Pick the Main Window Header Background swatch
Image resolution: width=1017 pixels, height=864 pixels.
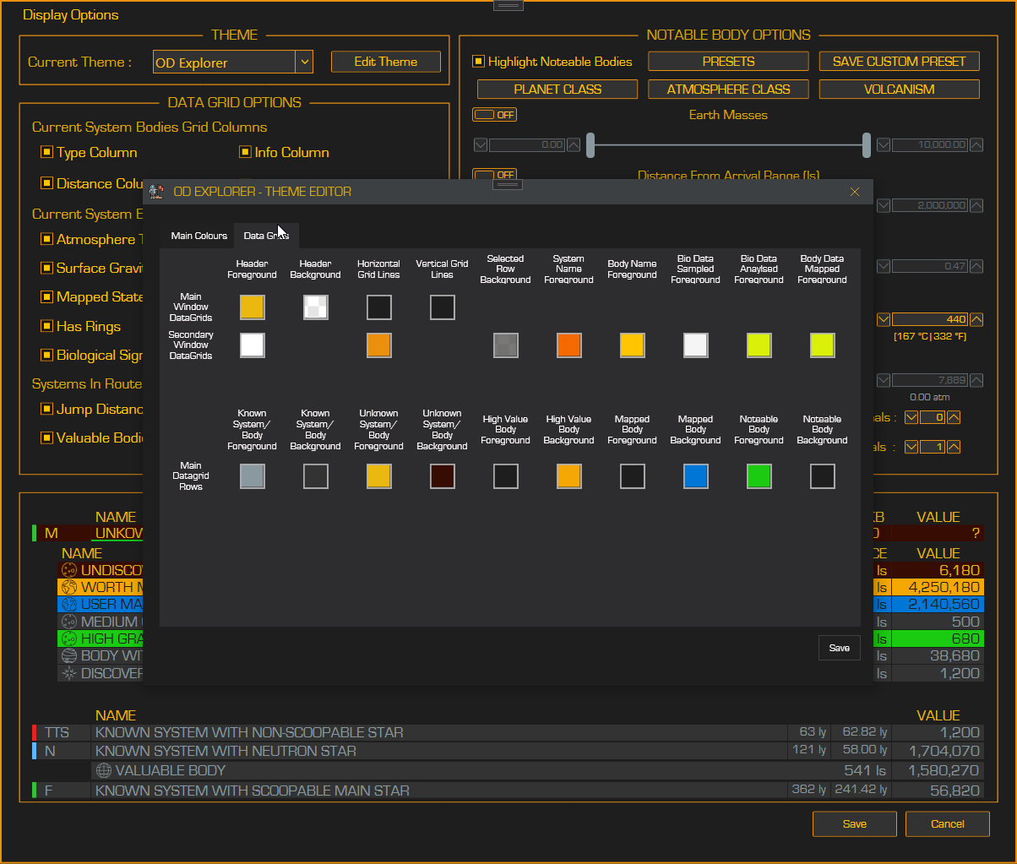coord(316,307)
